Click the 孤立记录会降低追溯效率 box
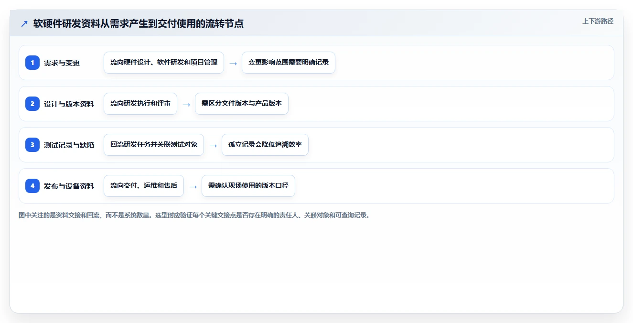 tap(265, 145)
